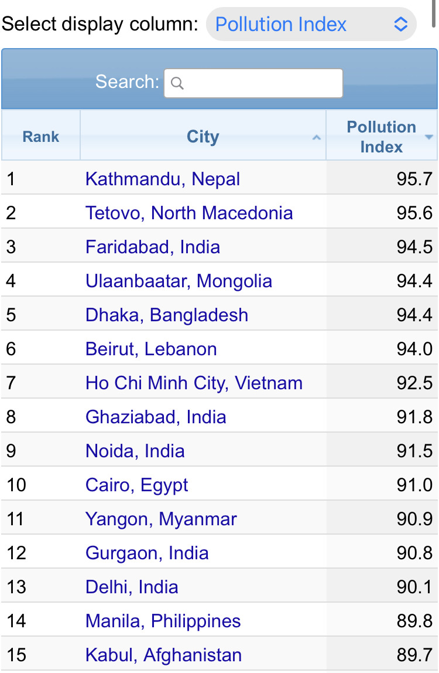Select the Kabul, Afghanistan link
The height and width of the screenshot is (673, 439).
coord(163,655)
